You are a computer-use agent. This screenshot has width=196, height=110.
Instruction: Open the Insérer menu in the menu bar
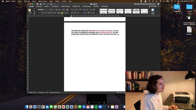click(x=34, y=1)
